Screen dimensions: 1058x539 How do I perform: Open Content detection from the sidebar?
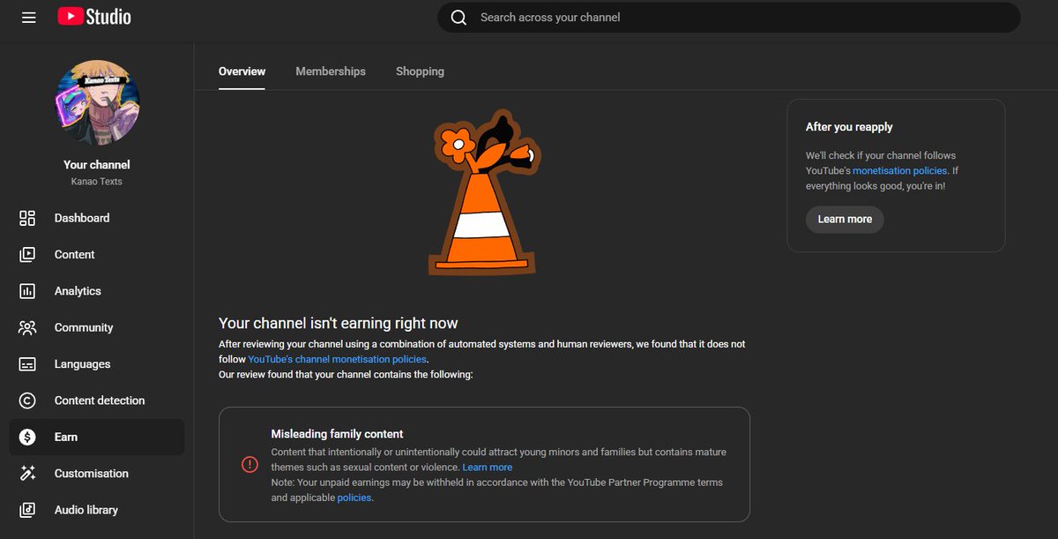(x=97, y=401)
